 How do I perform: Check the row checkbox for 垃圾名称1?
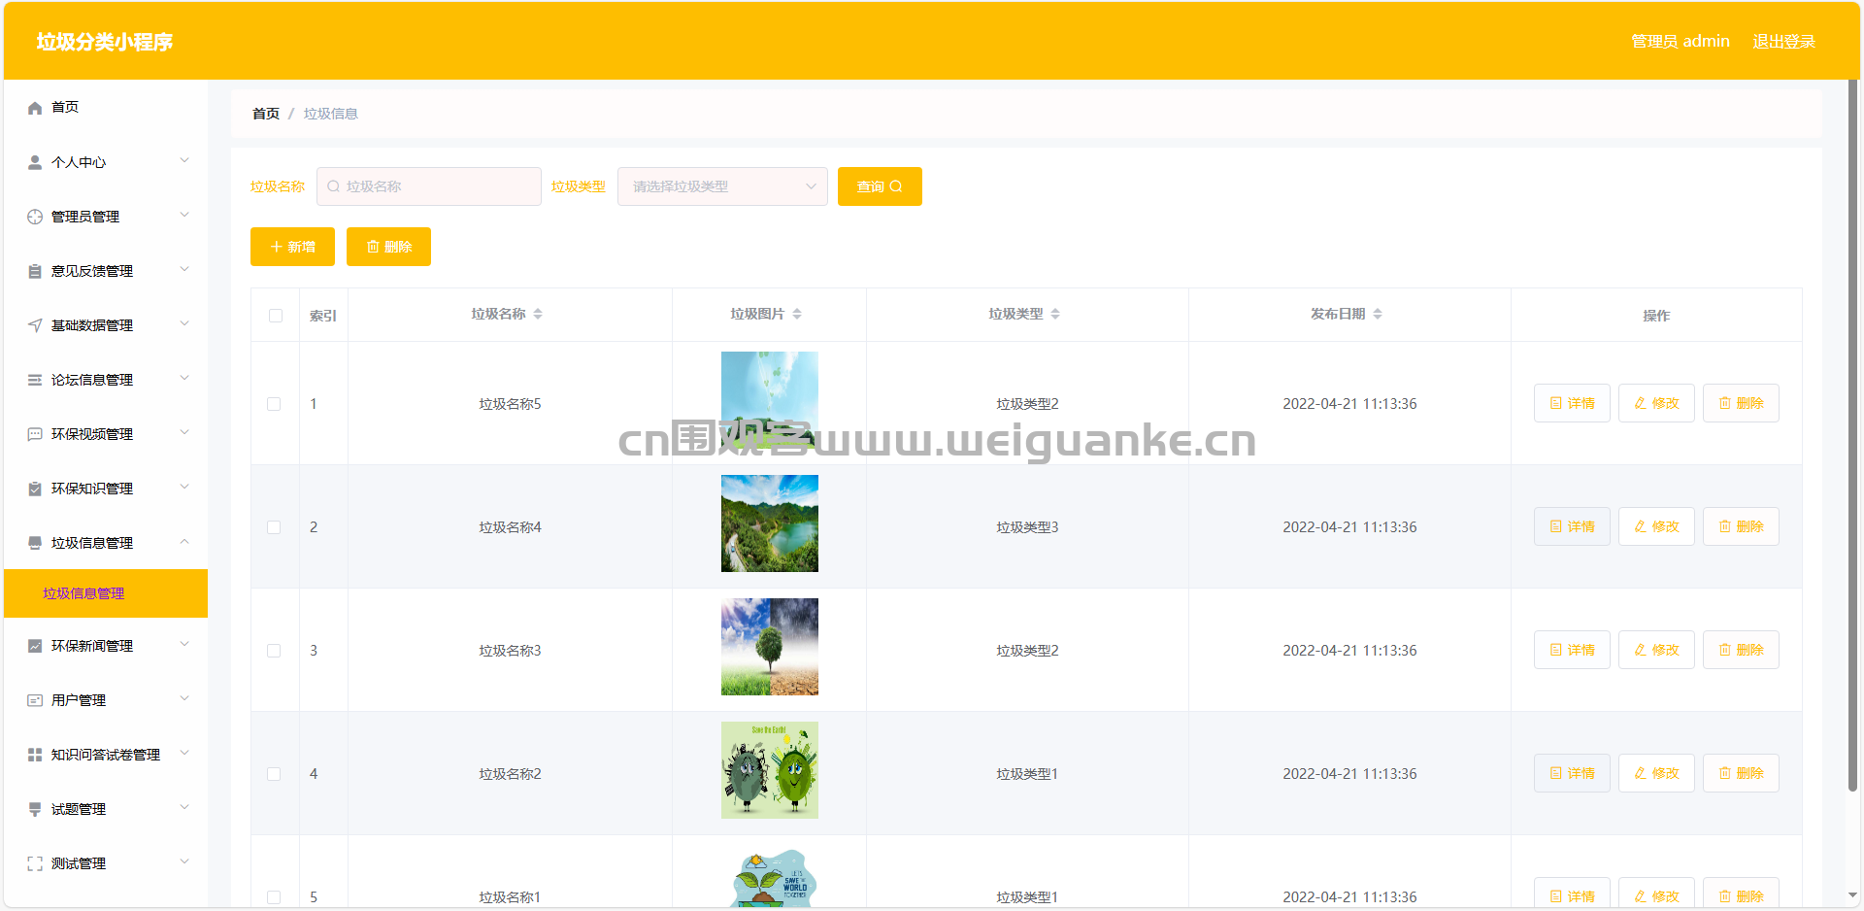[x=274, y=897]
